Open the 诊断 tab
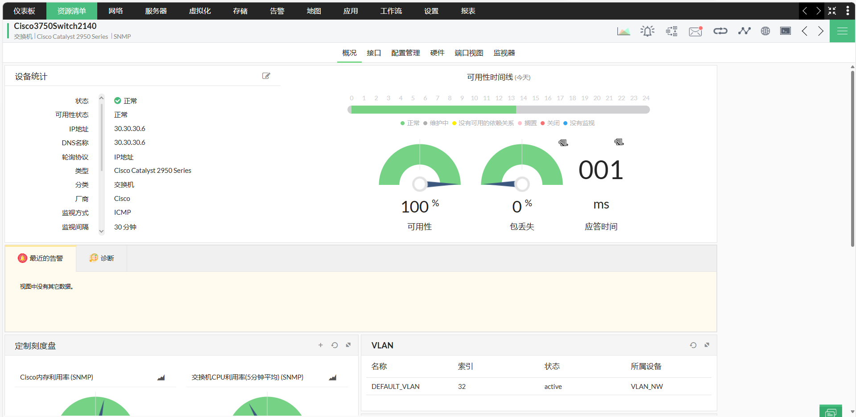The image size is (856, 417). coord(102,258)
